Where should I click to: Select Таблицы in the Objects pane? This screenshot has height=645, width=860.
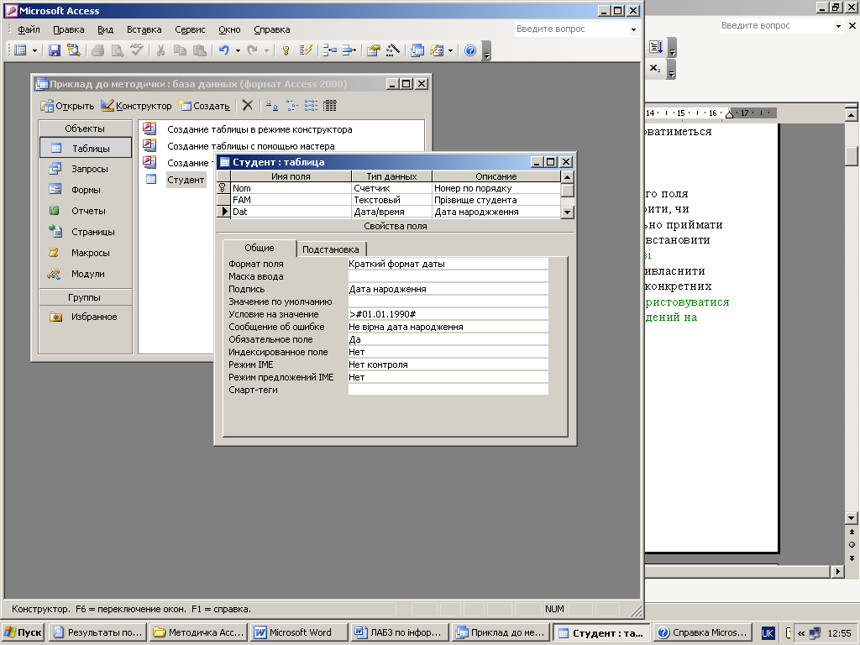point(86,148)
